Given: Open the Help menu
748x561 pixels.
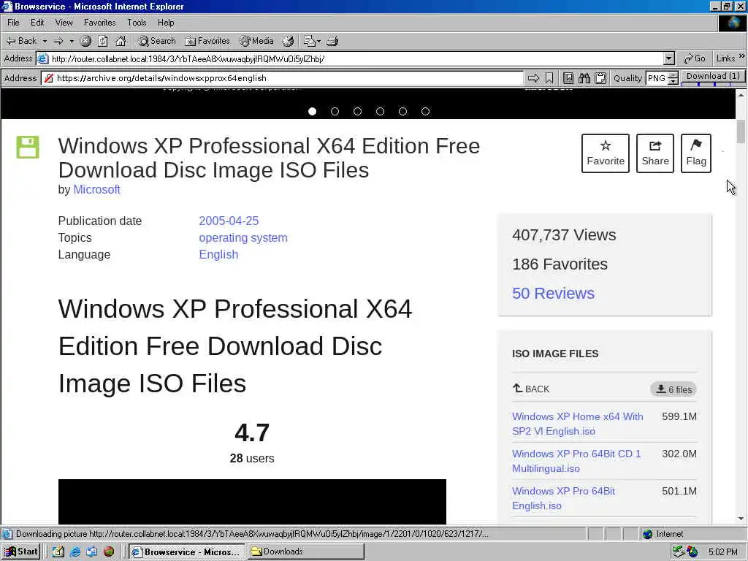Looking at the screenshot, I should (166, 23).
